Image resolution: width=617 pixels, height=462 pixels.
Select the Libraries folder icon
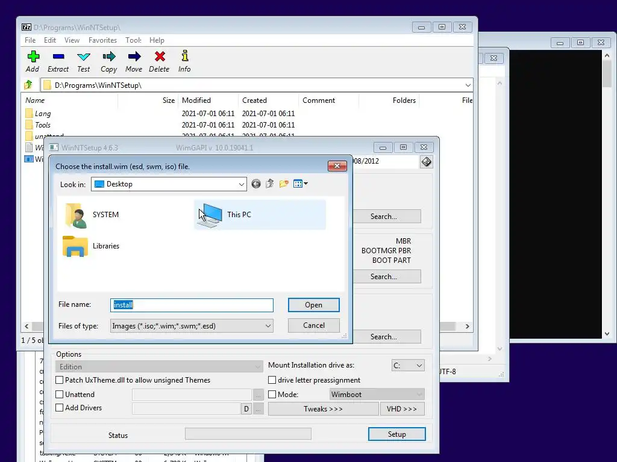[75, 246]
